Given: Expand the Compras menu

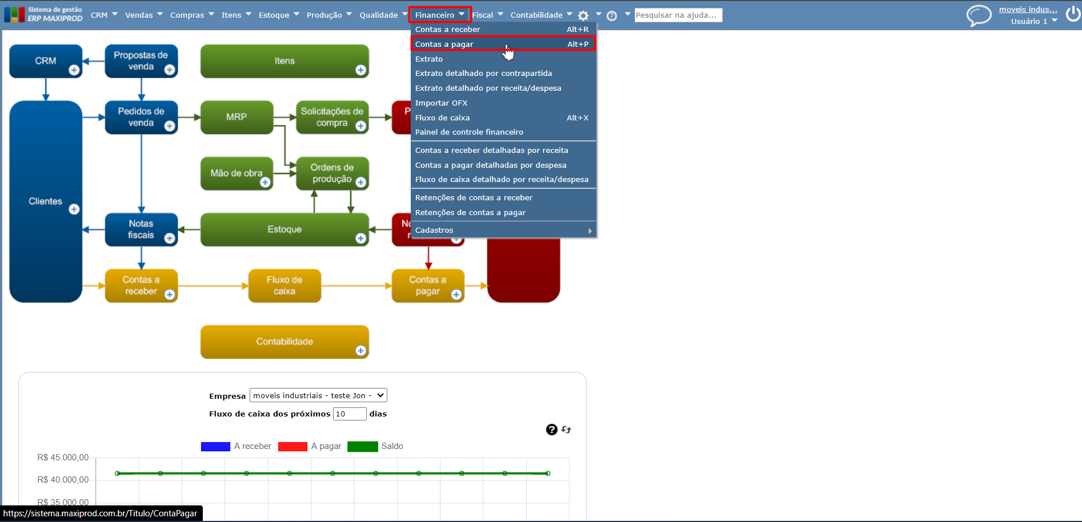Looking at the screenshot, I should (192, 15).
